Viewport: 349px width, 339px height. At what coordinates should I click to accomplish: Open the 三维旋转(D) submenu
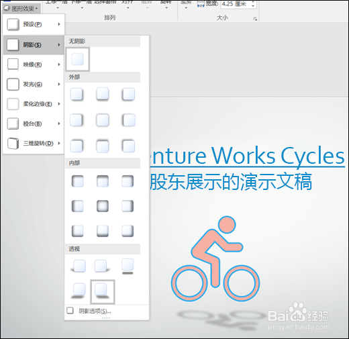(x=34, y=144)
